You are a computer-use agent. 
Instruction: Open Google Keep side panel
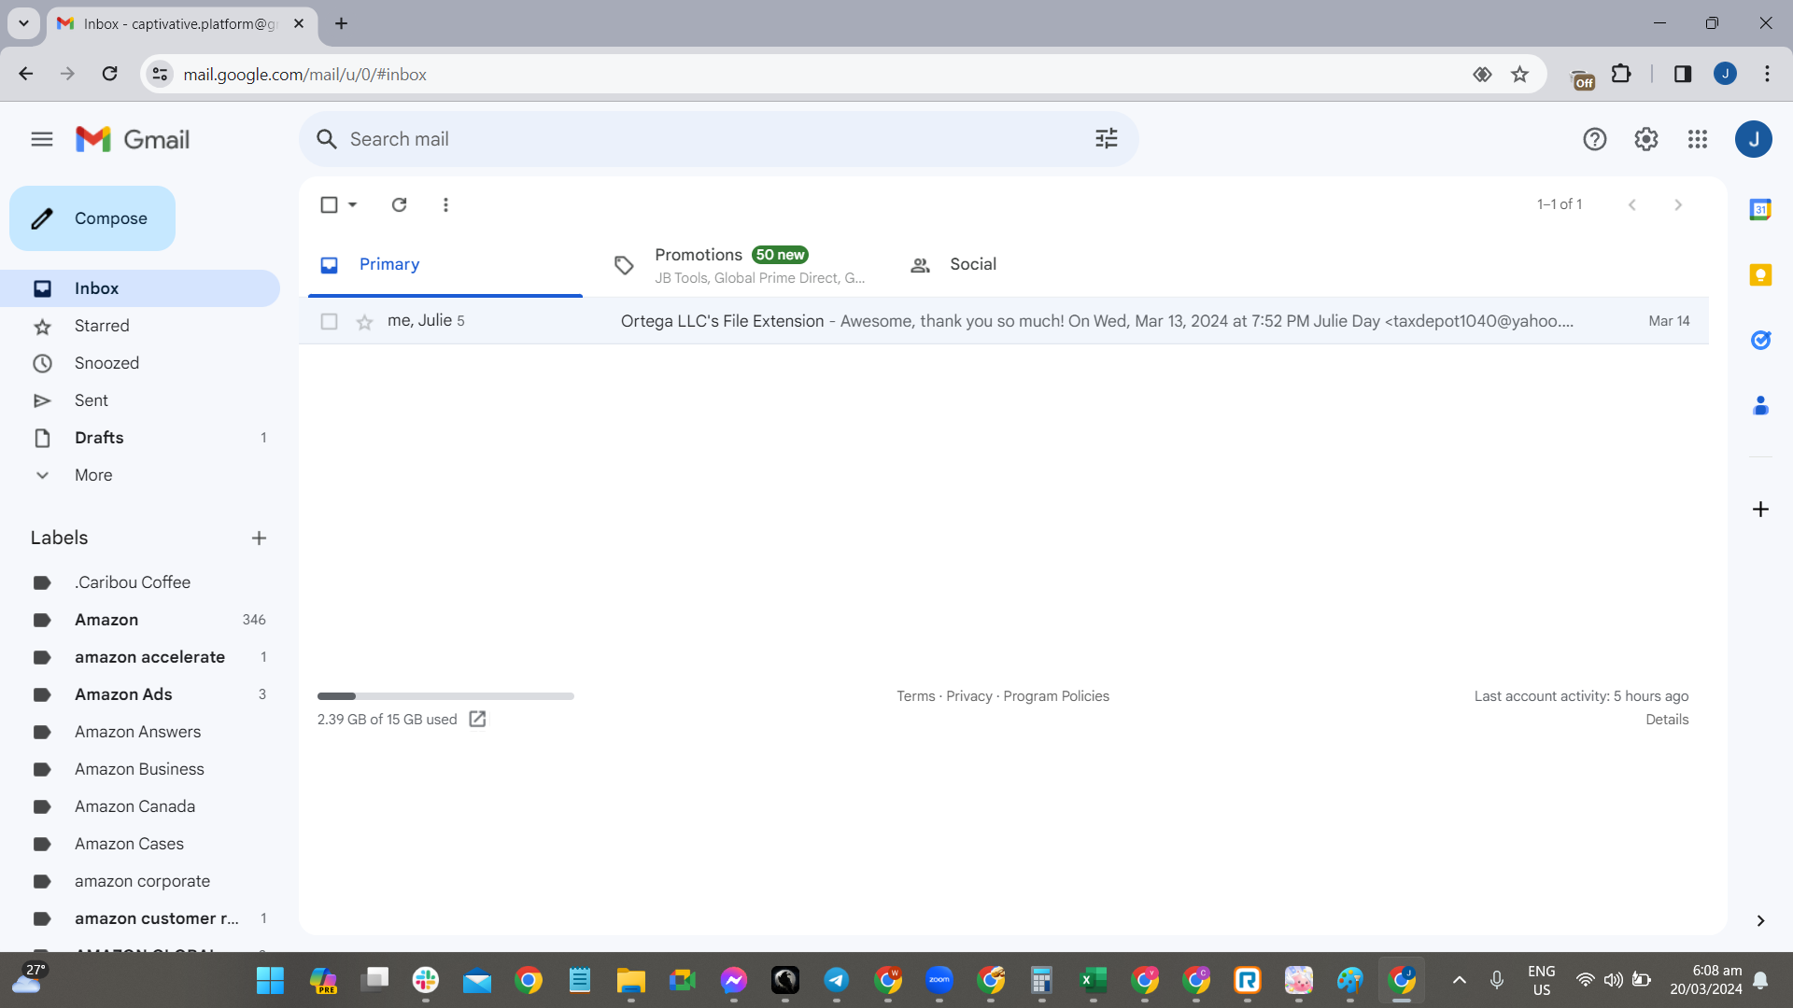1760,274
